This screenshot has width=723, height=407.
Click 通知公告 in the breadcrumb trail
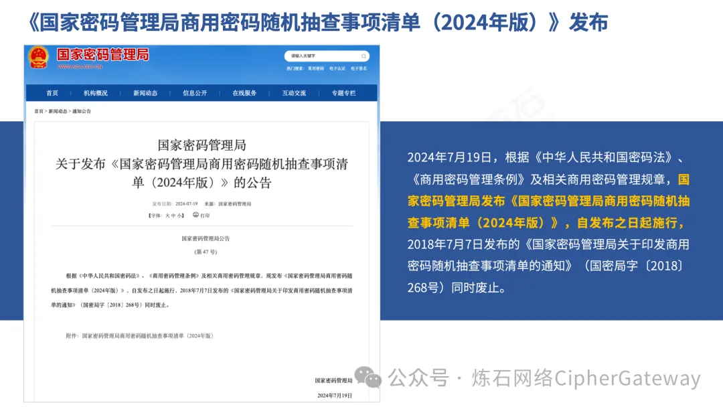pyautogui.click(x=82, y=111)
